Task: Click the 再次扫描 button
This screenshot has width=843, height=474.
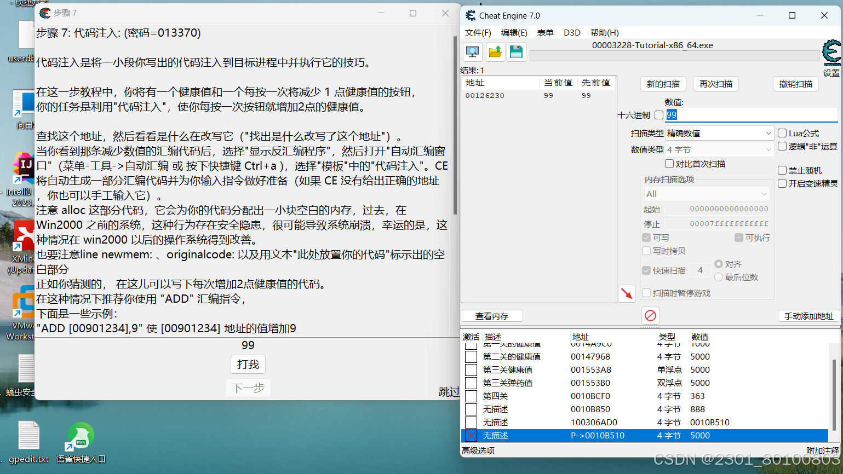Action: [x=716, y=84]
